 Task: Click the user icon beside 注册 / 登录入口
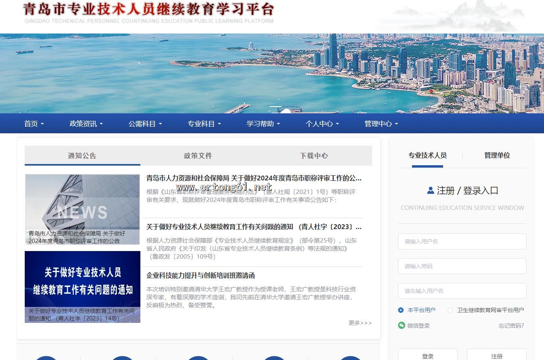[430, 191]
